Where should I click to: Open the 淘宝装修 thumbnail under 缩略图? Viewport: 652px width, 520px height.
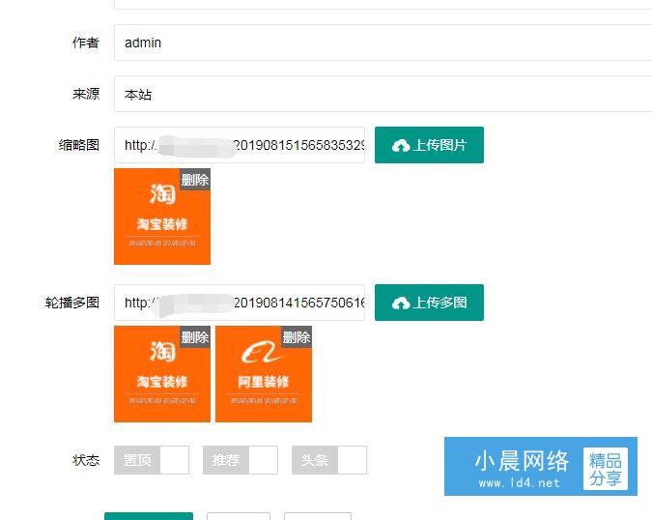[162, 217]
